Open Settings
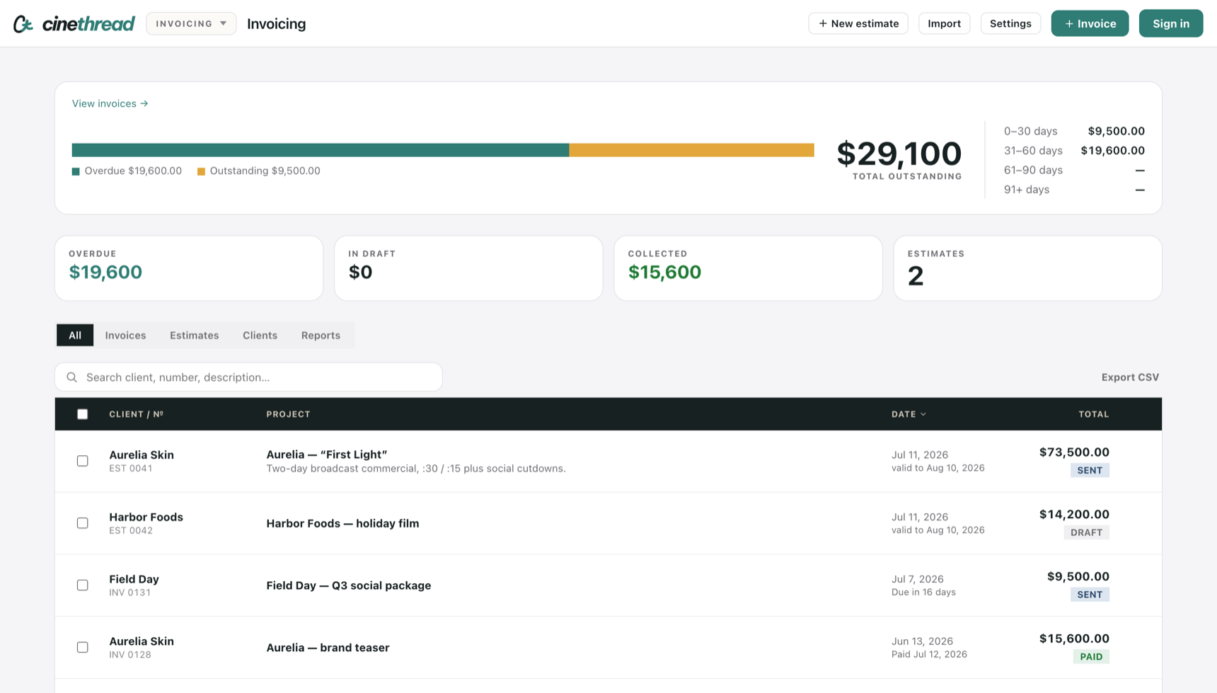 click(x=1010, y=23)
